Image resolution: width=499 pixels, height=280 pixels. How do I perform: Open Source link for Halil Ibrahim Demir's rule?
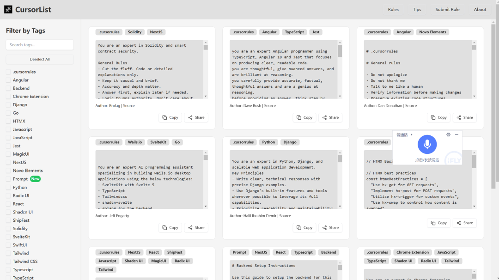[285, 216]
